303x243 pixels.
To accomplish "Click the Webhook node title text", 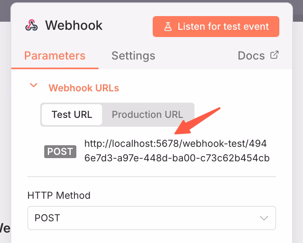I will [x=74, y=26].
